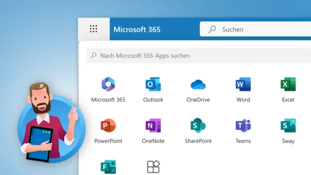Open the Microsoft 365 app icon
The image size is (311, 175).
pyautogui.click(x=108, y=84)
